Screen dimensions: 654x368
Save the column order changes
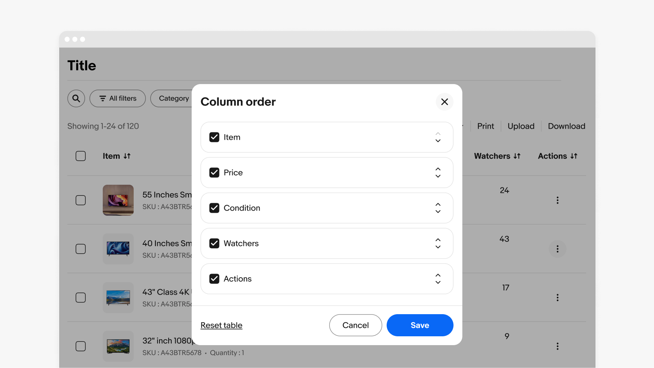click(420, 325)
